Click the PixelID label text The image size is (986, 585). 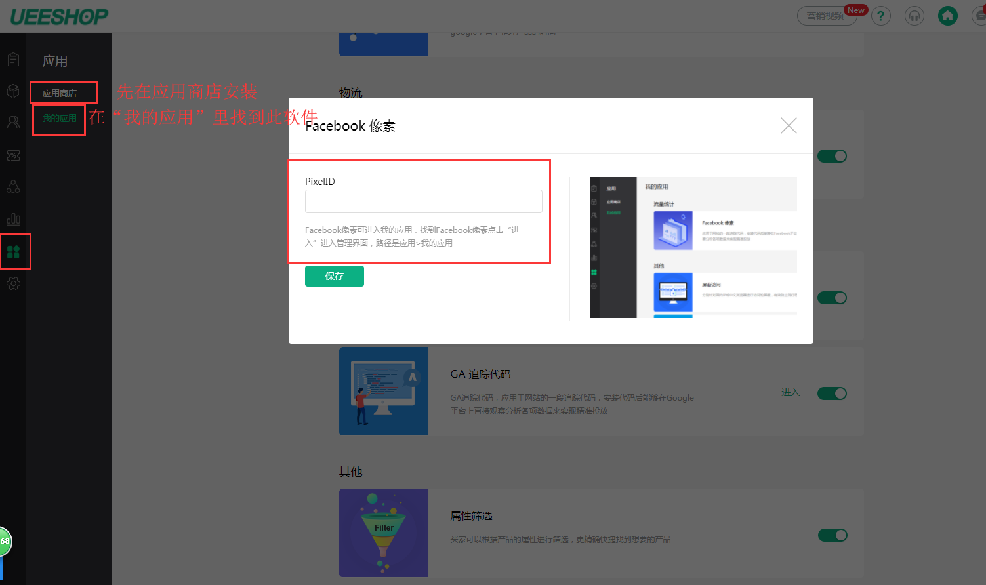click(320, 182)
